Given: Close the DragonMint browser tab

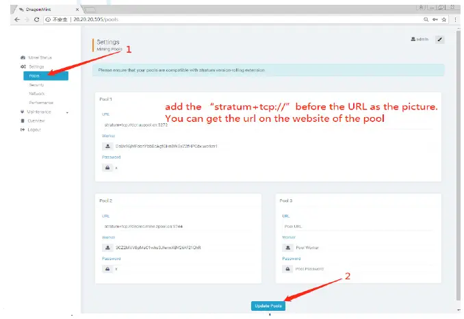Looking at the screenshot, I should coord(77,10).
